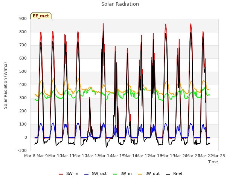Click the 600 y-axis tick label
241x181 pixels.
23,58
